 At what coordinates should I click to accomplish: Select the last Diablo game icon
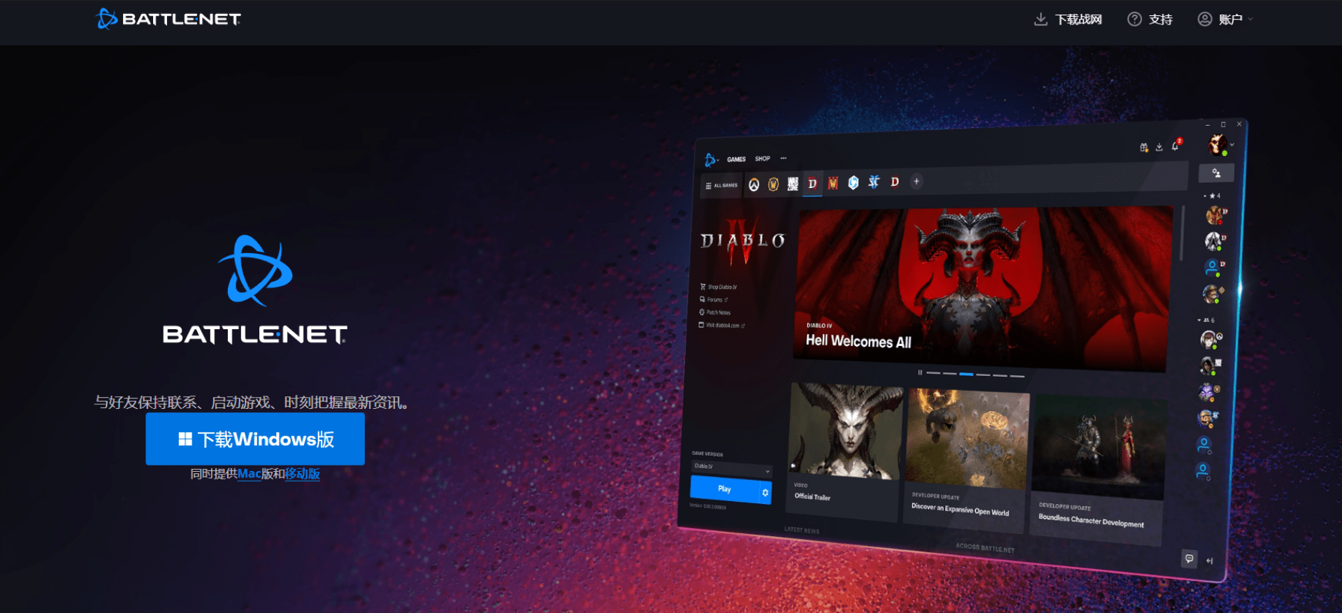(895, 182)
